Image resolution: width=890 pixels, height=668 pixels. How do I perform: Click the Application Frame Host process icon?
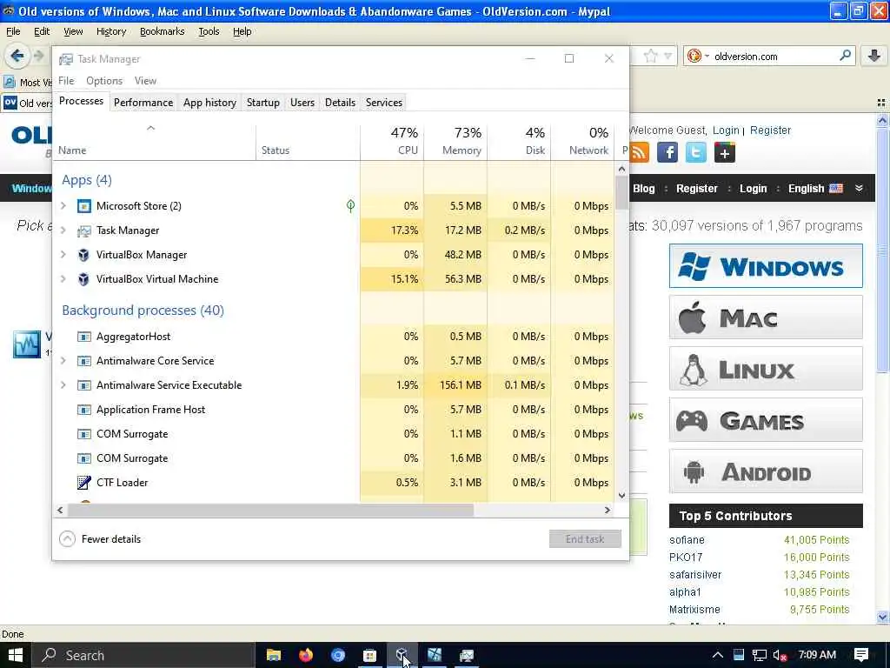[84, 410]
